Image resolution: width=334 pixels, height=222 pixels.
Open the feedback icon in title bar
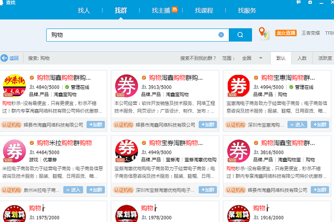pyautogui.click(x=298, y=2)
